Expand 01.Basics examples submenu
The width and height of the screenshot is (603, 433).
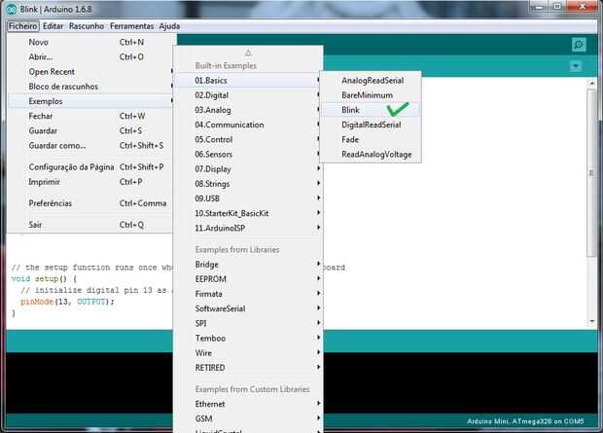tap(248, 81)
